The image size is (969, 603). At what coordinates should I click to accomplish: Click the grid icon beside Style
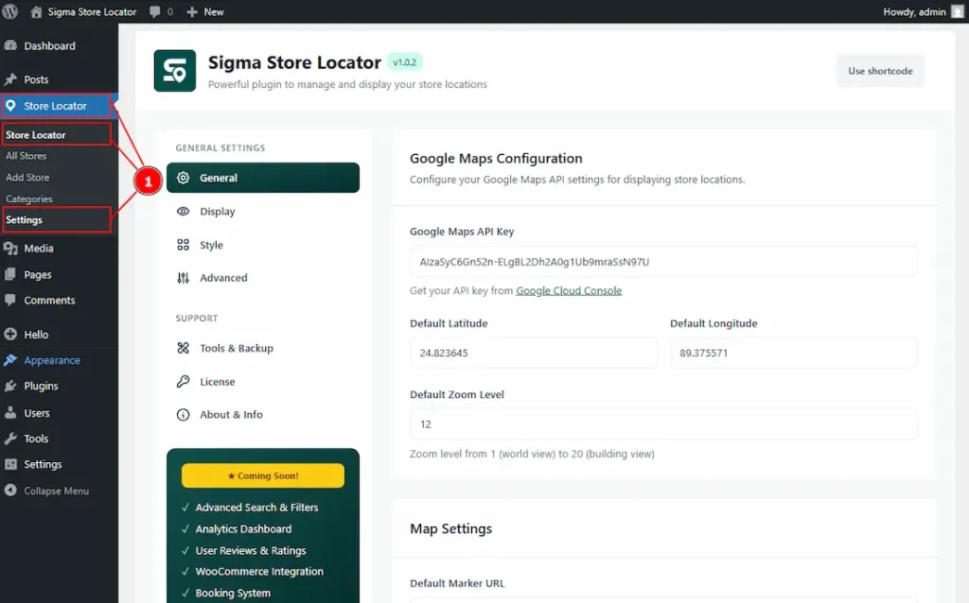pyautogui.click(x=183, y=245)
